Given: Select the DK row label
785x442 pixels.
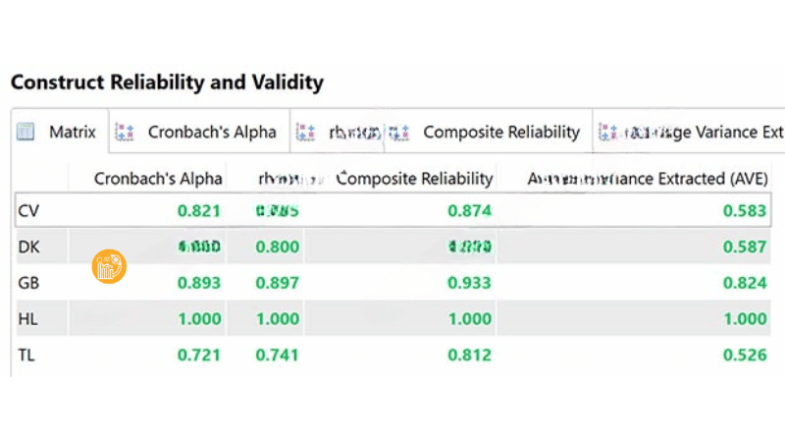Looking at the screenshot, I should click(28, 247).
